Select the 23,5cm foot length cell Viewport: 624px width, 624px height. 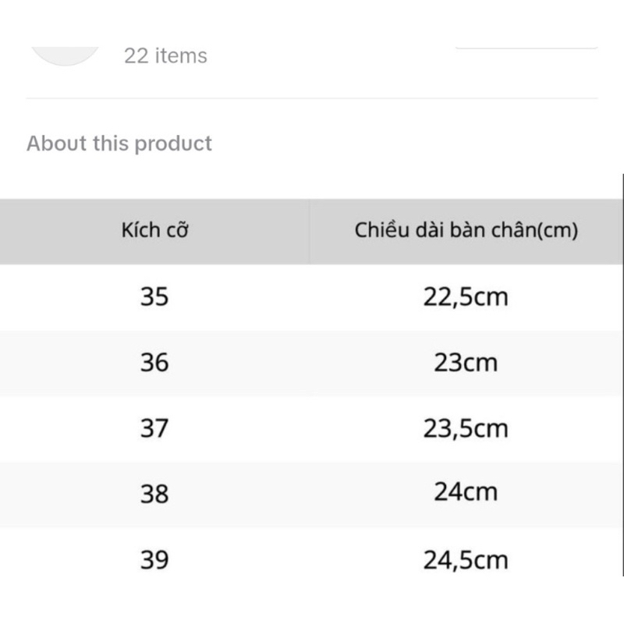coord(466,429)
